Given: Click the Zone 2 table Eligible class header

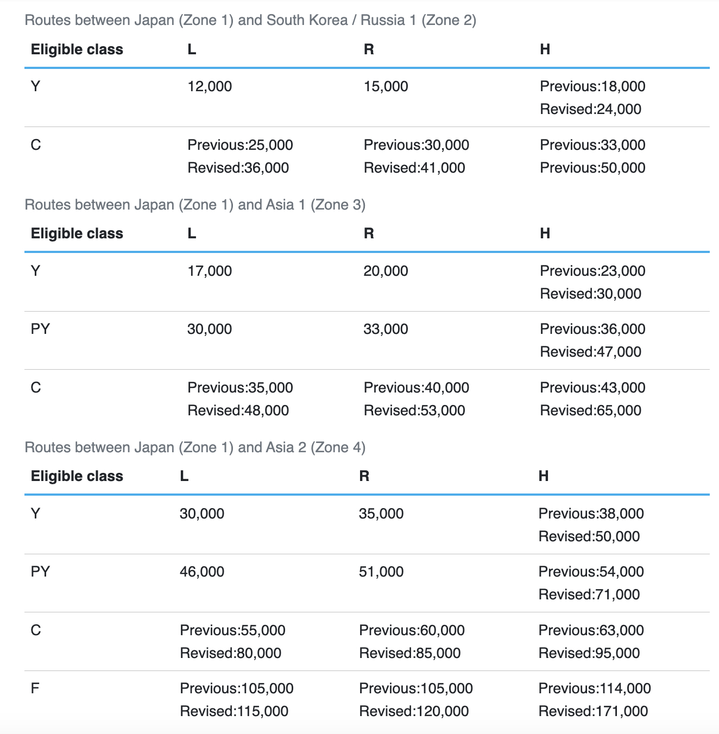Looking at the screenshot, I should [x=77, y=49].
